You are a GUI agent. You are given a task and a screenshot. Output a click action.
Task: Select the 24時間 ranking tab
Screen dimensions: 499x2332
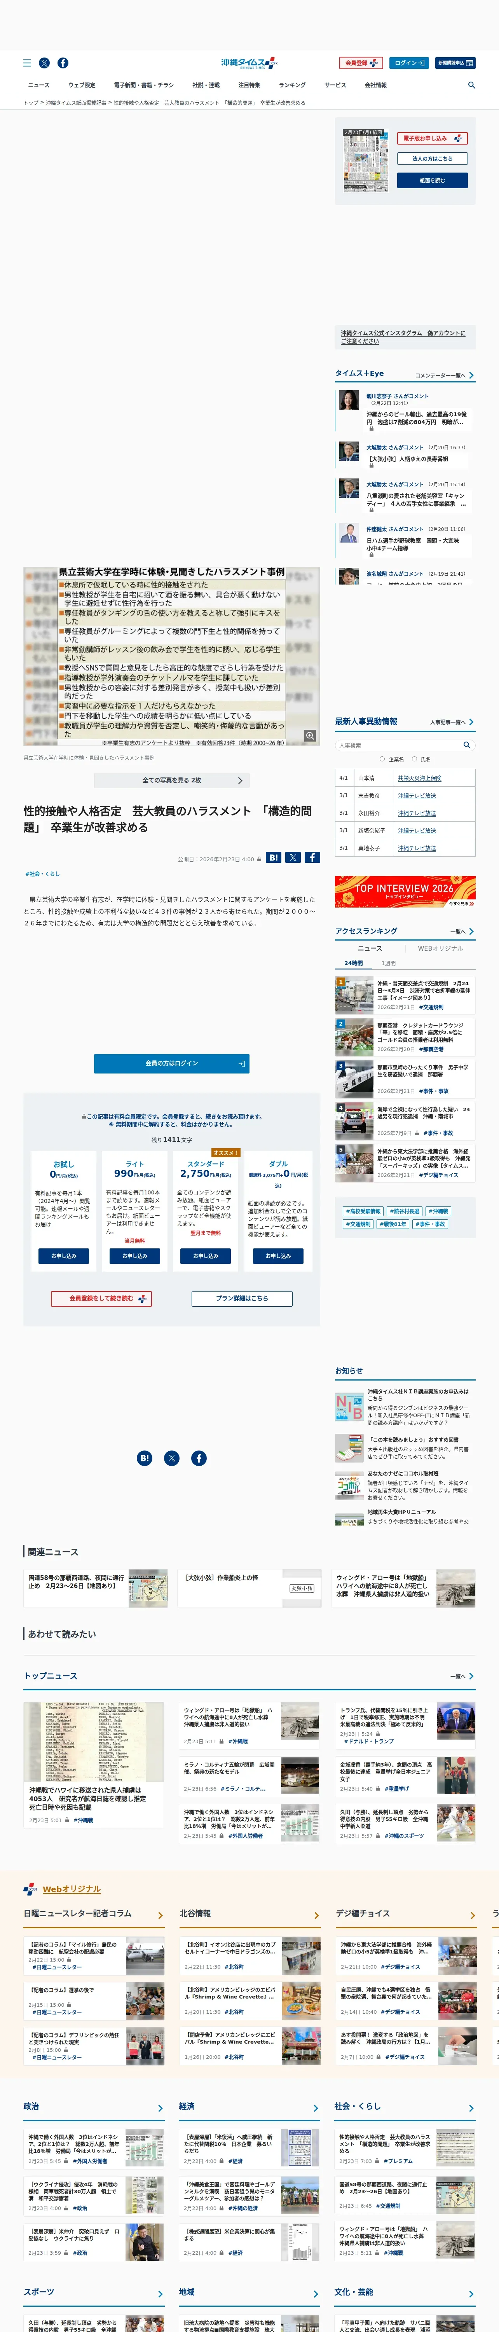tap(353, 963)
